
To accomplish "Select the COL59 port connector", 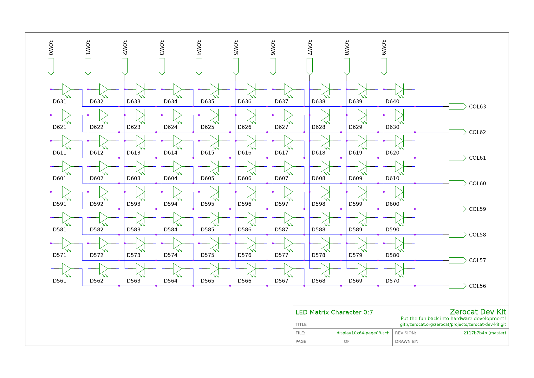I will click(x=458, y=209).
